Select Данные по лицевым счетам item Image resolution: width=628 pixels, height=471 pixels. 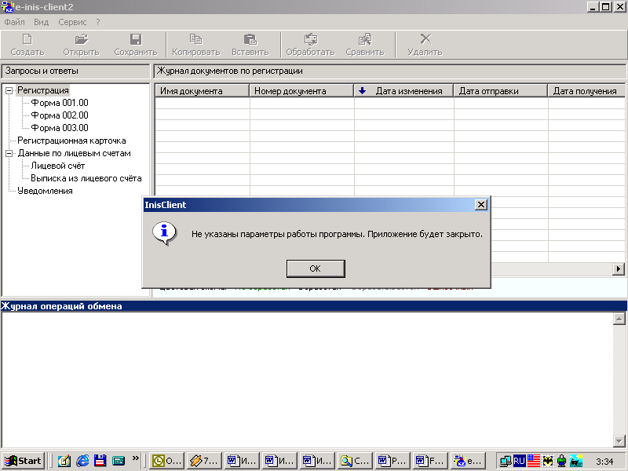(74, 153)
